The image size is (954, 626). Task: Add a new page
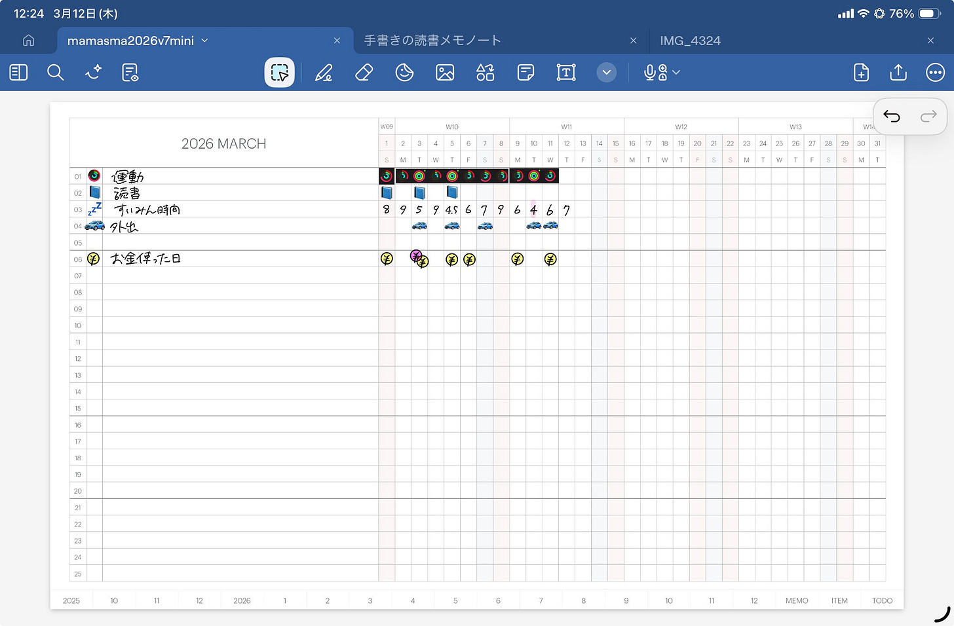[862, 73]
